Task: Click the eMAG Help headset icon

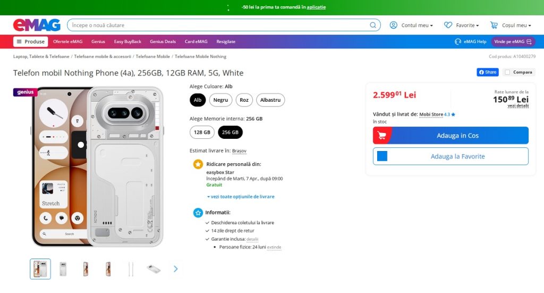Action: click(458, 41)
